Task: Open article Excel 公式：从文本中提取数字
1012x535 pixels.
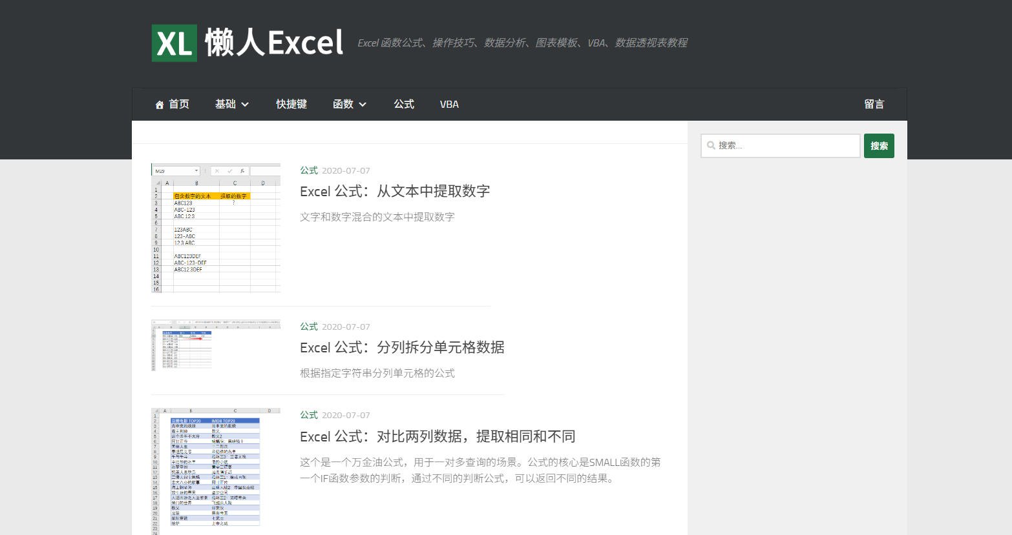Action: (395, 191)
